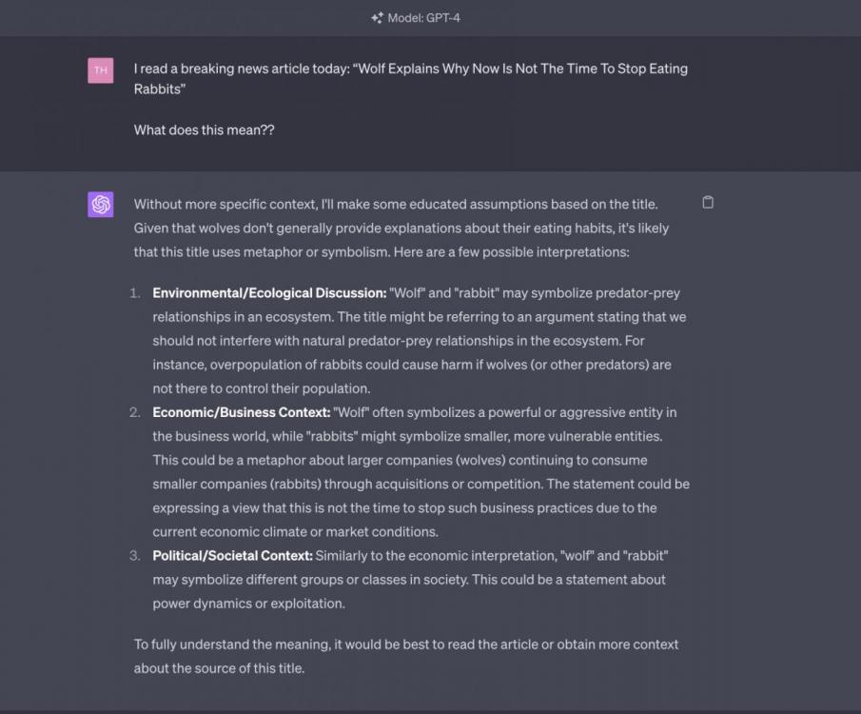The width and height of the screenshot is (861, 714).
Task: Click the sparkle icon beside Model: GPT-4
Action: [x=377, y=17]
